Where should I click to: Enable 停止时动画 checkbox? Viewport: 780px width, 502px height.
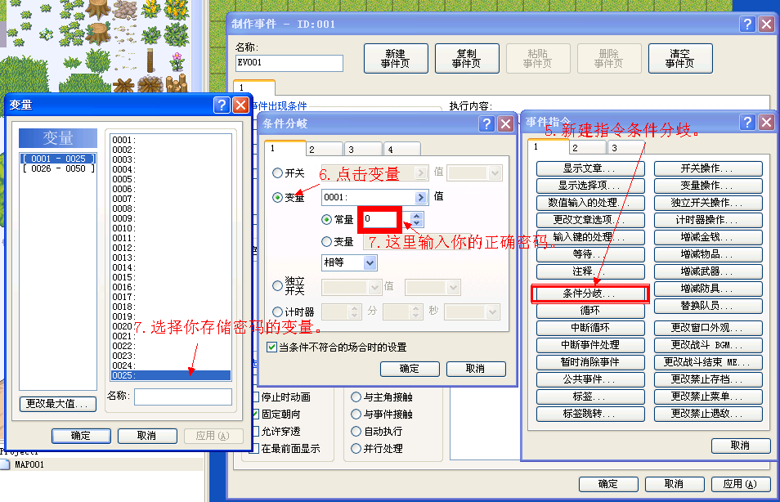255,397
